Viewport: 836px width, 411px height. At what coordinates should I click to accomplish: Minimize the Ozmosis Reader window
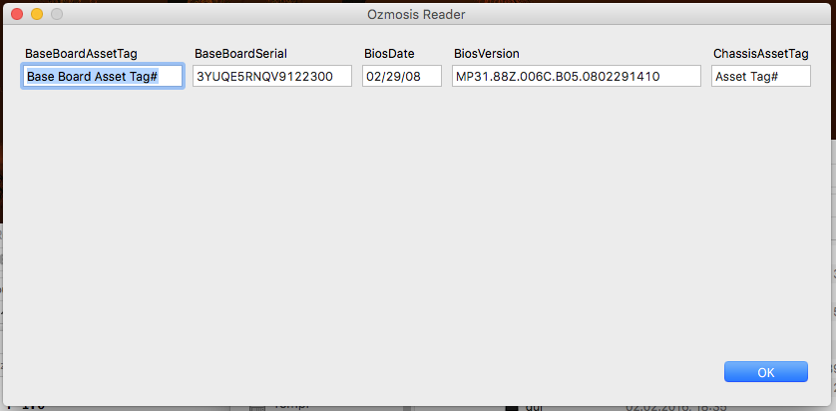pos(36,15)
